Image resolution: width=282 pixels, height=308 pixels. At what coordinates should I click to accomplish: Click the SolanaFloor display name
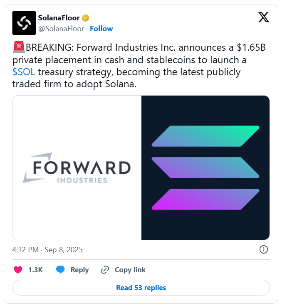pyautogui.click(x=58, y=18)
